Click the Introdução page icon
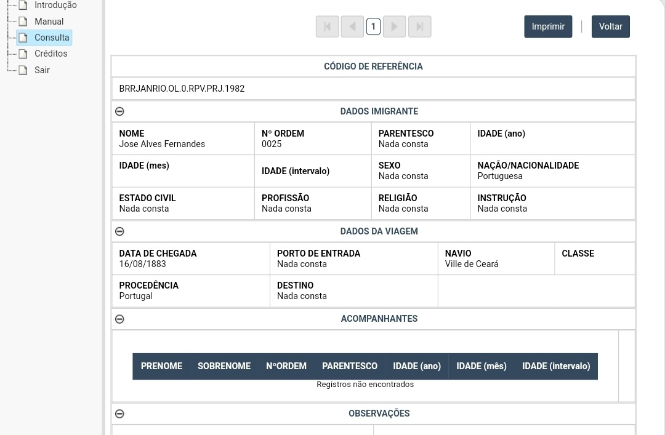 pos(23,6)
